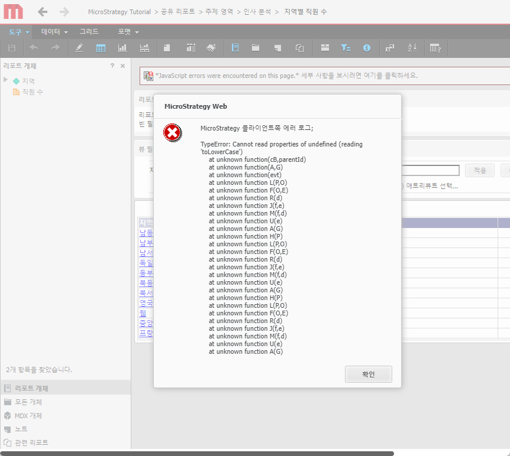Open the 데이터 menu
The height and width of the screenshot is (456, 510).
coord(54,32)
